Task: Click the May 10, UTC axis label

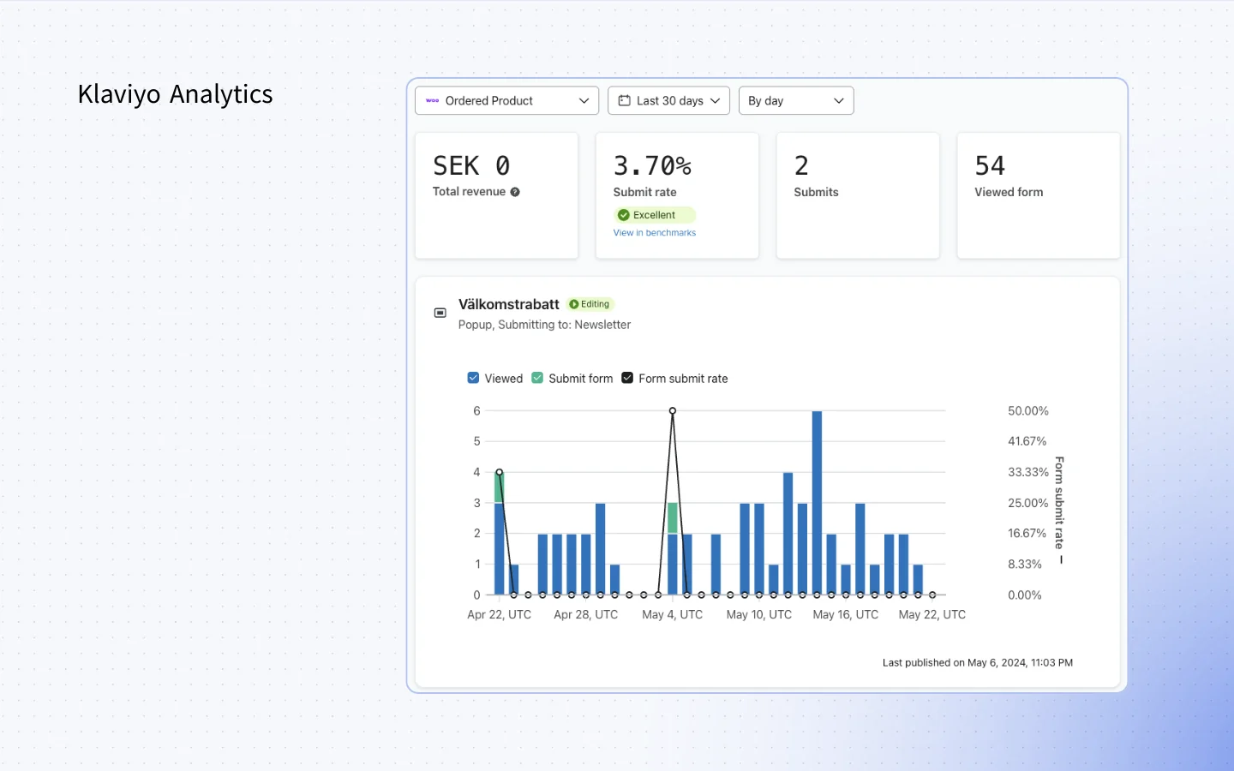Action: coord(759,615)
